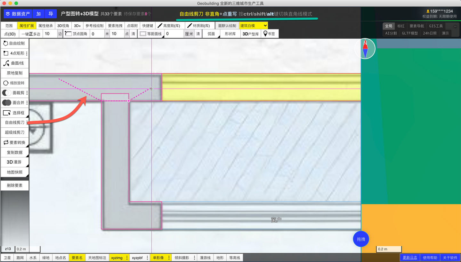Screen dimensions: 461x262
Task: Click the 弧面 arc surface button
Action: 211,34
